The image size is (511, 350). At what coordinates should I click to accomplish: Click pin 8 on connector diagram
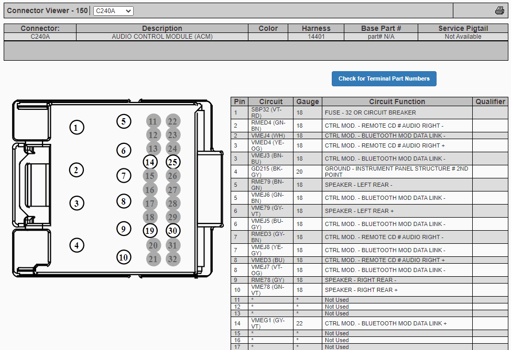124,201
